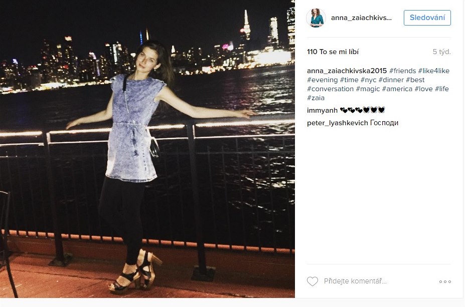
Task: Open the 5 týd. post timestamp
Action: (x=441, y=52)
